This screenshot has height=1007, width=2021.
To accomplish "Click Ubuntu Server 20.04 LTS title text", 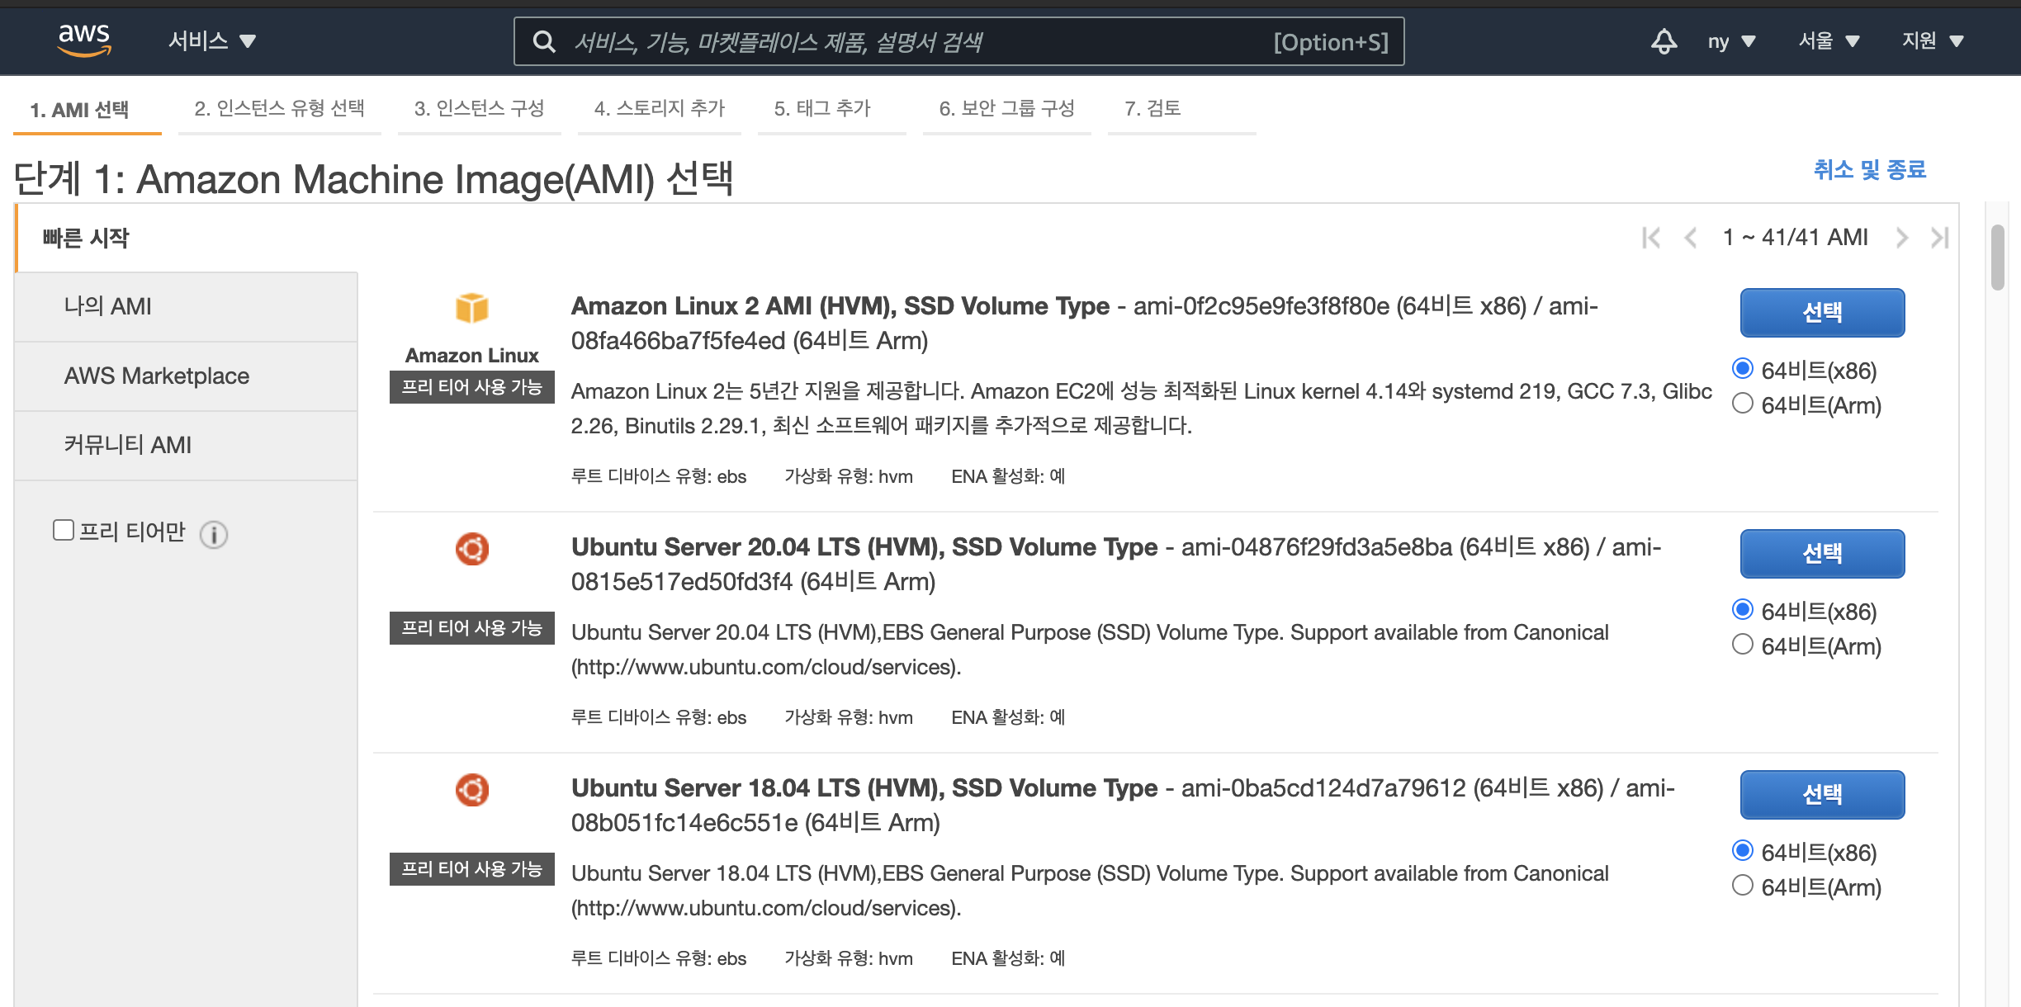I will pos(864,547).
